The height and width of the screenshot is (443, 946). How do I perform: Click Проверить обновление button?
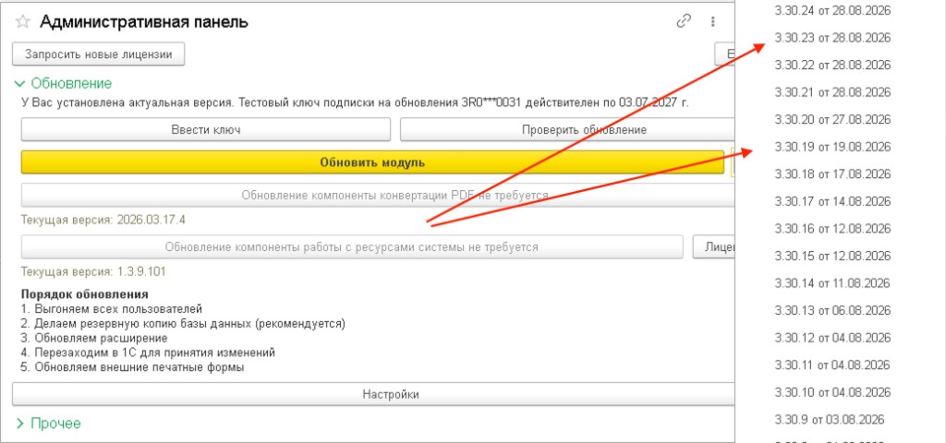pos(567,129)
